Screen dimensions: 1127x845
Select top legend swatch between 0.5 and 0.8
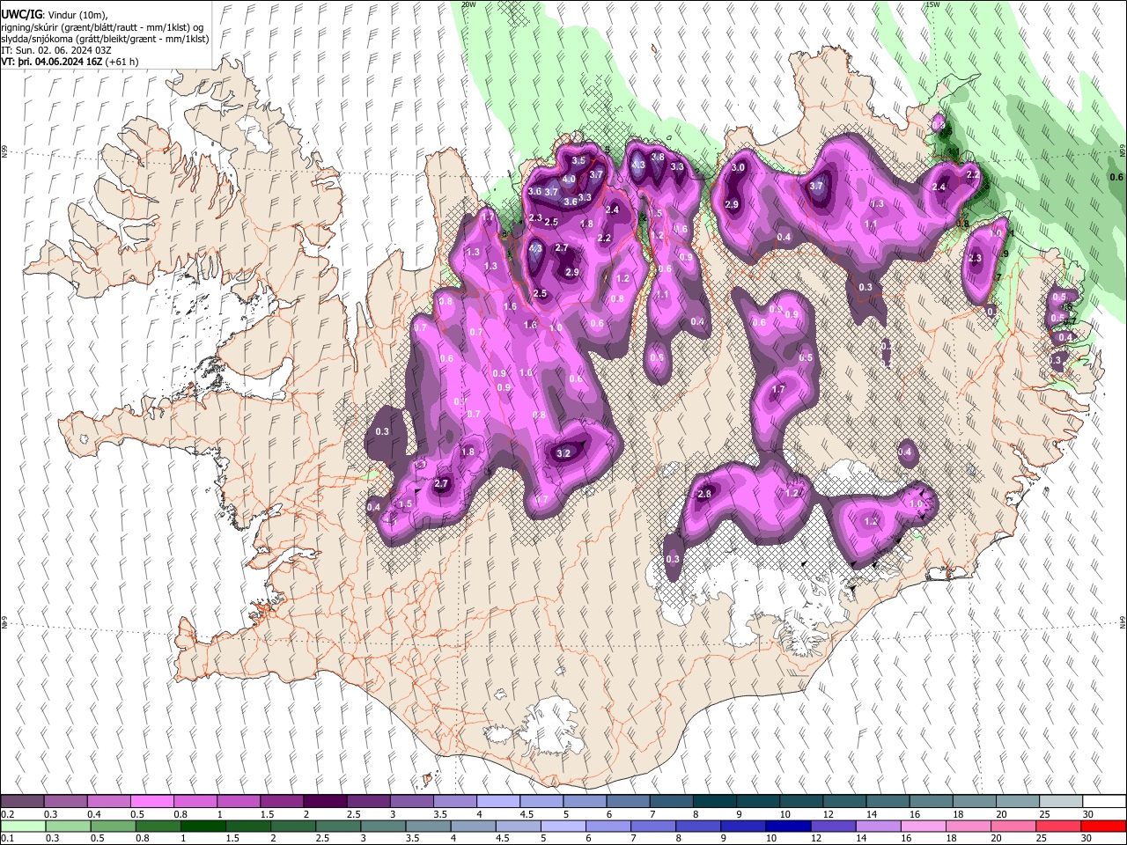coord(151,802)
